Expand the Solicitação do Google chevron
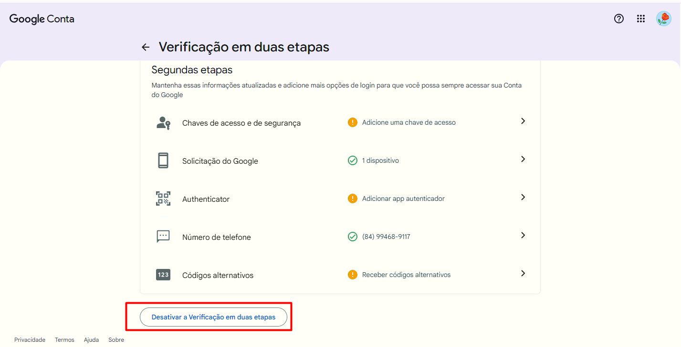The image size is (681, 347). point(523,159)
